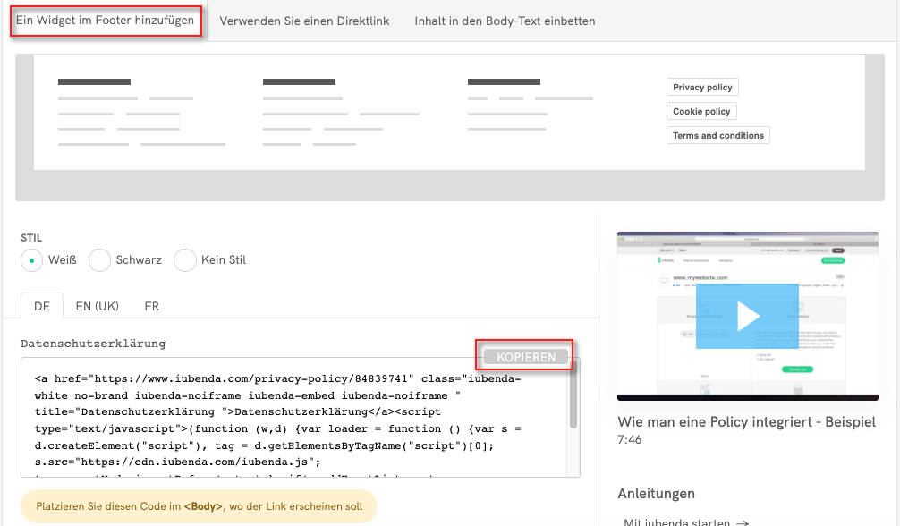The height and width of the screenshot is (526, 900).
Task: Open the Inhalt in den Body-Text einbetten tab
Action: click(x=504, y=21)
